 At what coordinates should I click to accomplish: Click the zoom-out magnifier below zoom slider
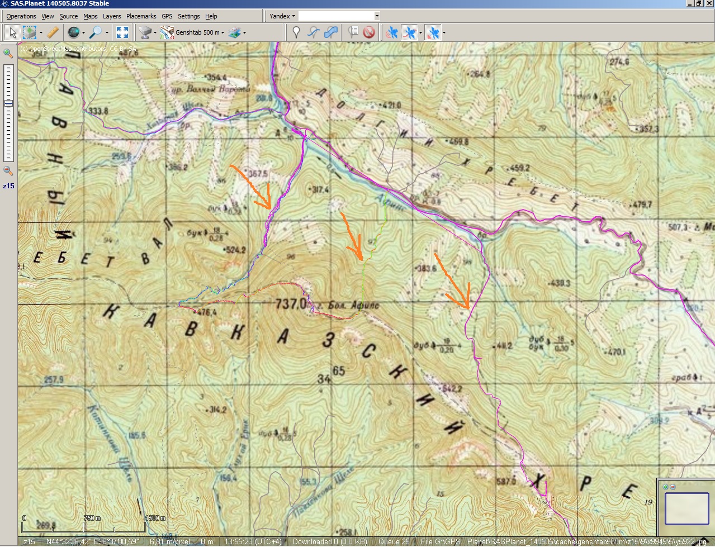click(x=8, y=171)
